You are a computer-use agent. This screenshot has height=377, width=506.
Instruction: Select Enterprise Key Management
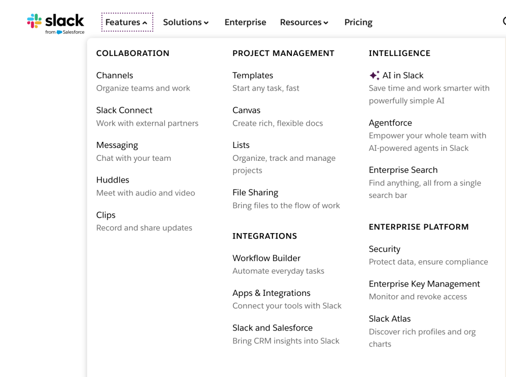424,284
